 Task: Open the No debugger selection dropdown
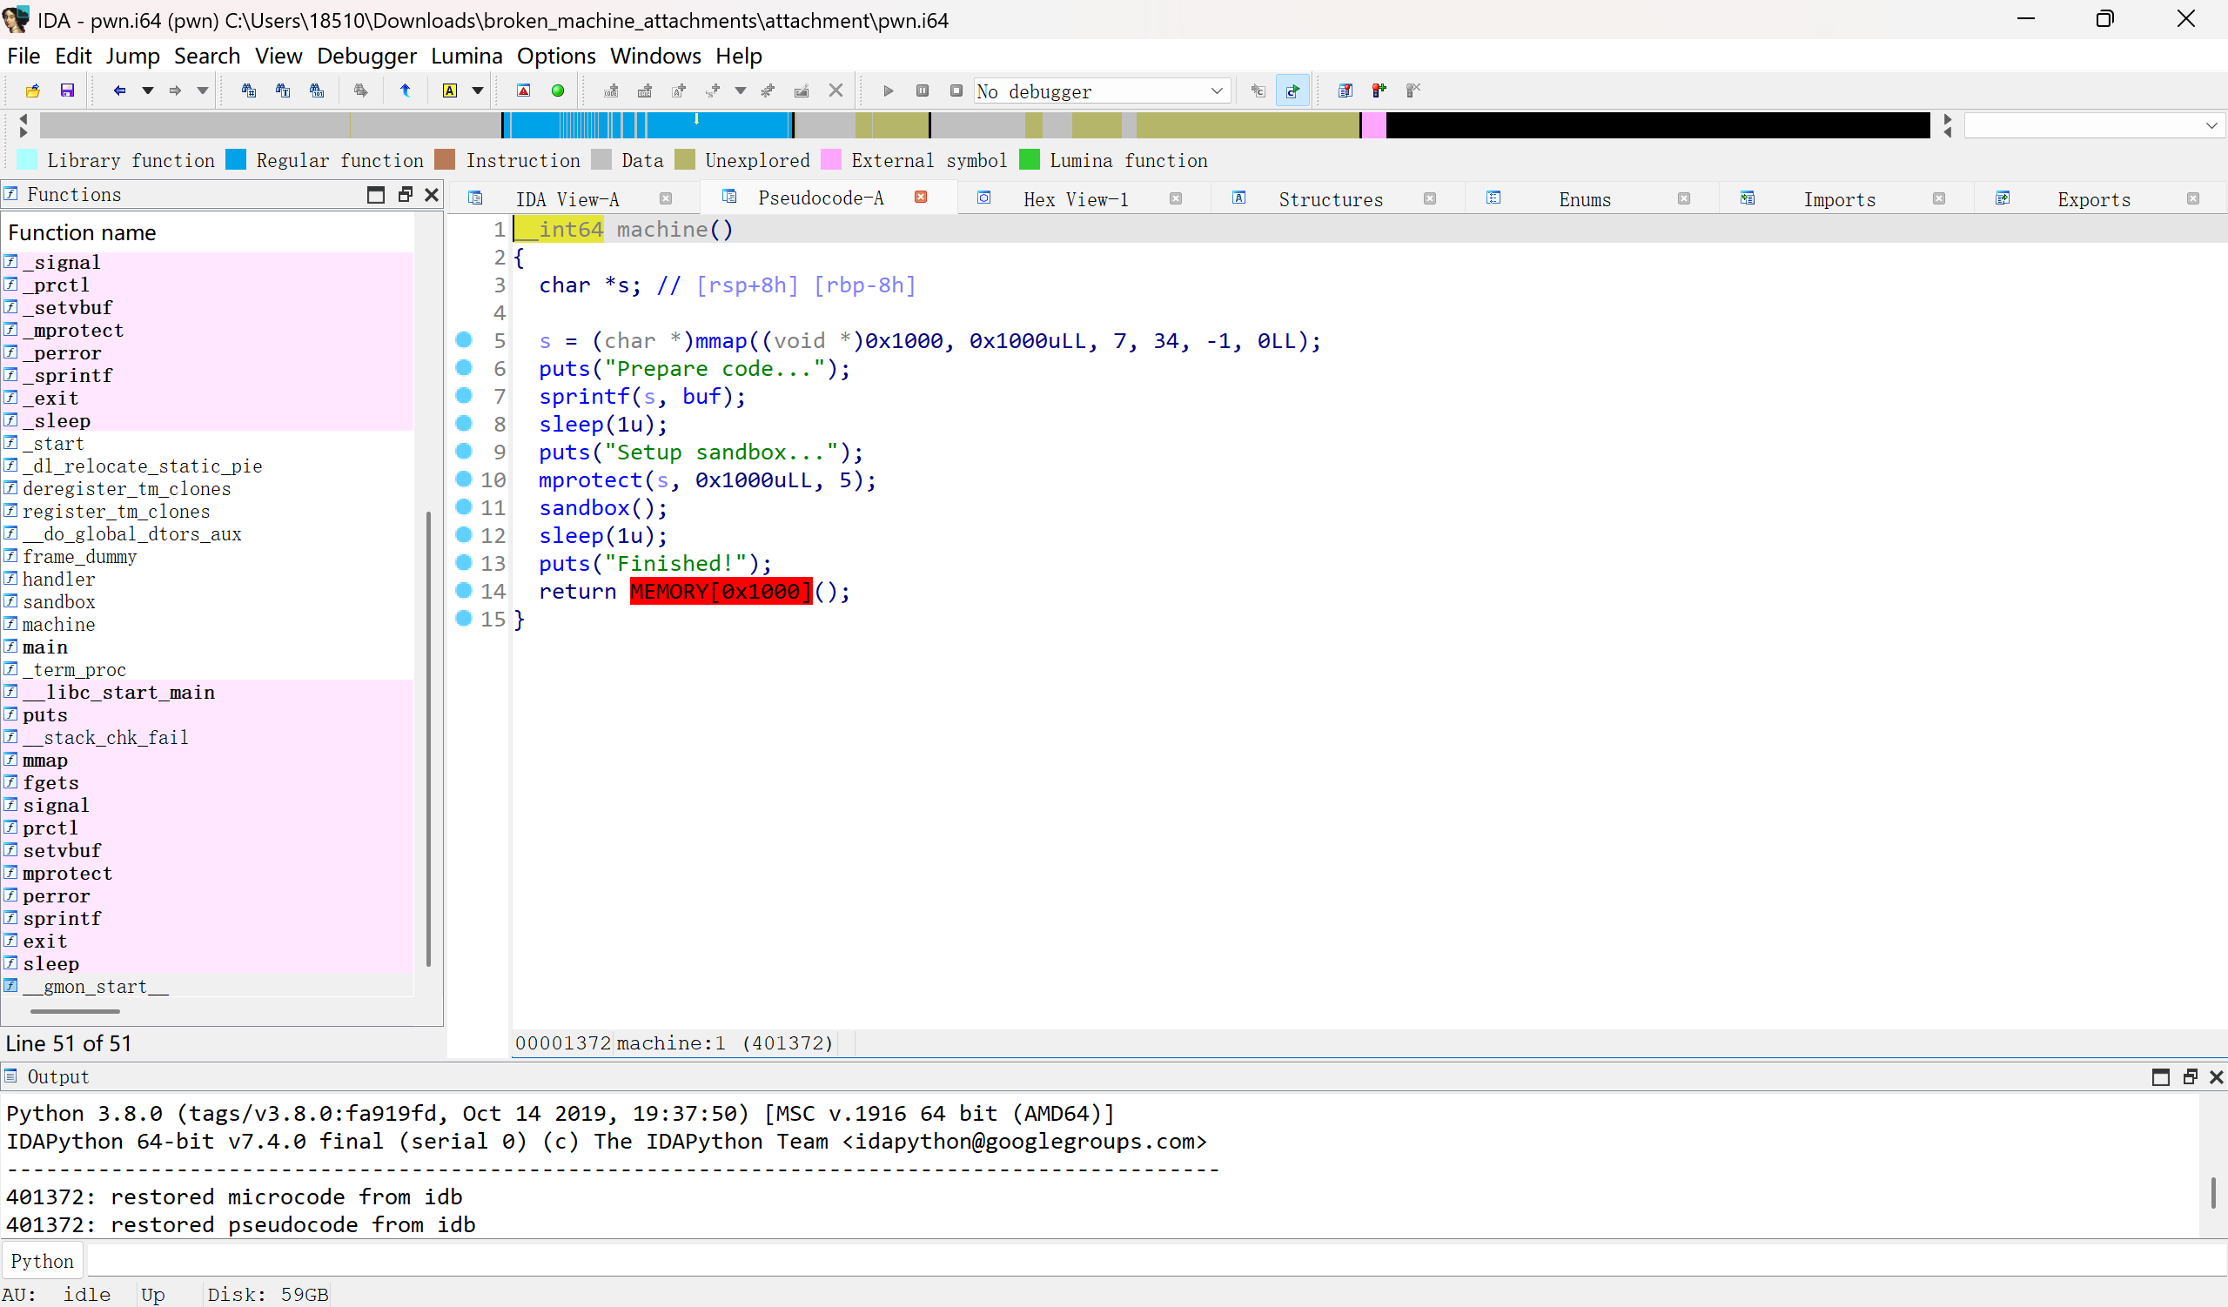[x=1102, y=91]
